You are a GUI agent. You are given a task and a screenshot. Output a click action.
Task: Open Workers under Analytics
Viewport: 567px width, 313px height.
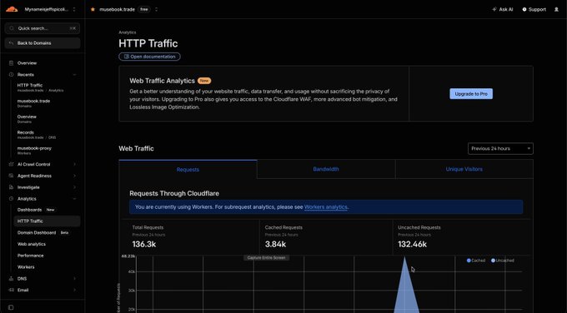click(x=26, y=267)
